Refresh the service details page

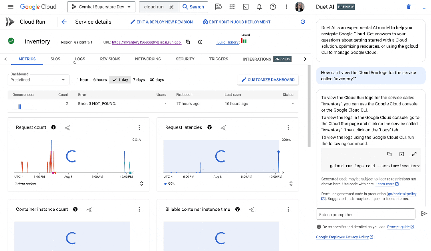click(303, 22)
